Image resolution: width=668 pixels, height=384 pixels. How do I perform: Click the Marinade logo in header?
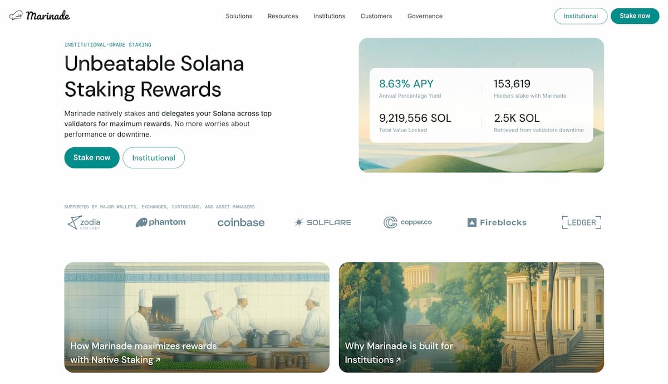coord(40,16)
